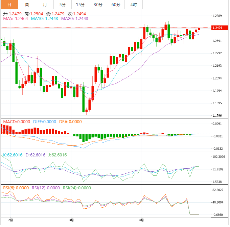Switch chart to 5分 interval
The width and height of the screenshot is (230, 227).
pyautogui.click(x=63, y=4)
